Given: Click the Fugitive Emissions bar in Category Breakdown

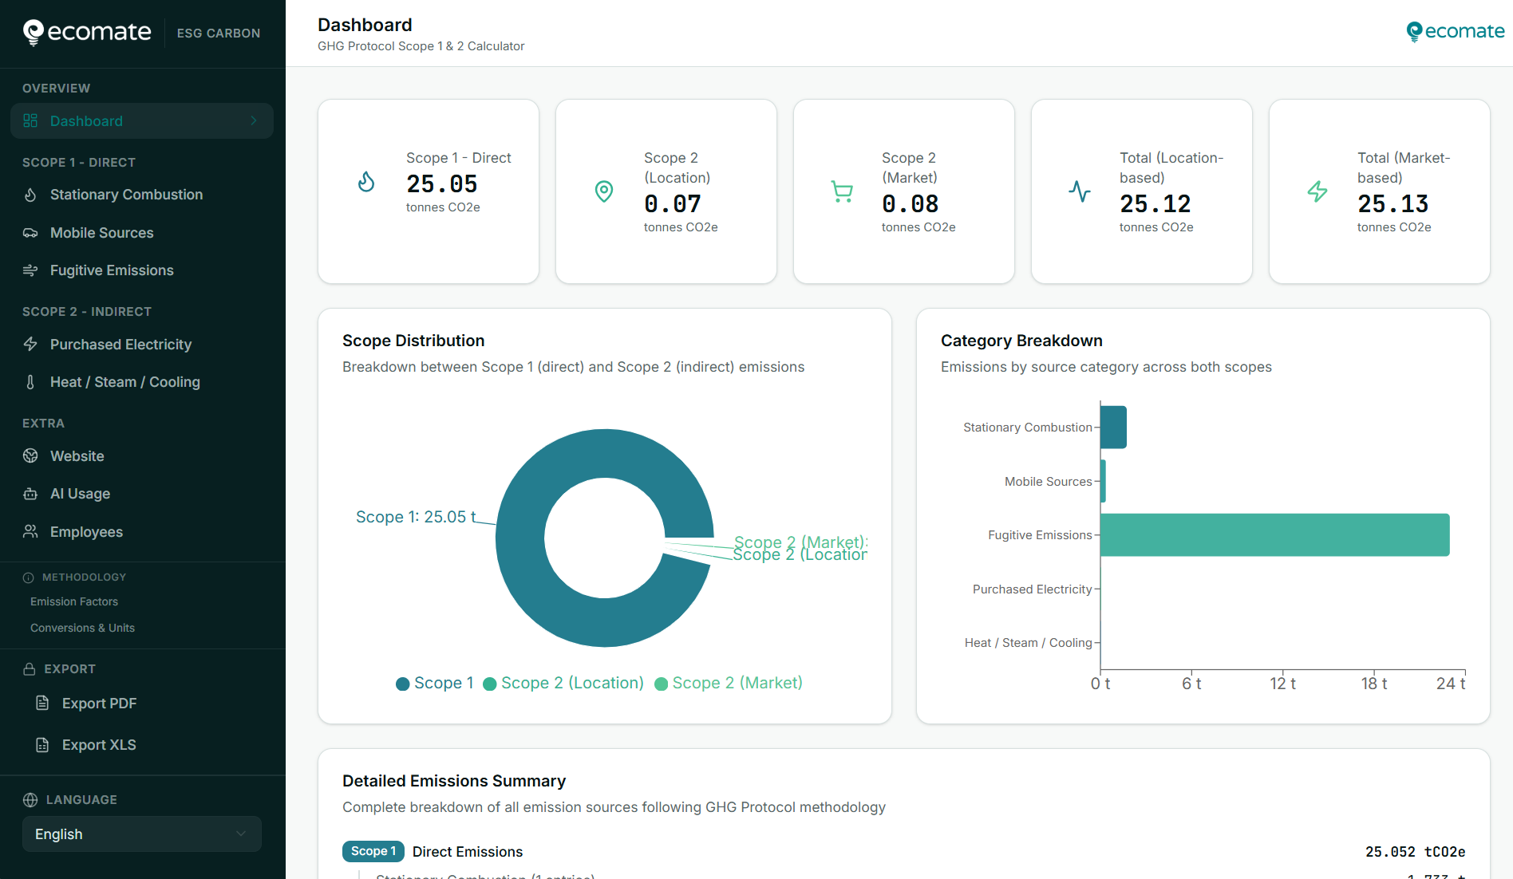Looking at the screenshot, I should coord(1274,534).
